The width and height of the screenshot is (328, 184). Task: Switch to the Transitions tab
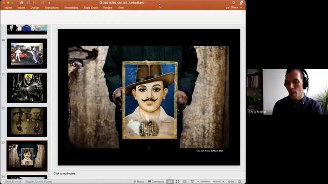(52, 8)
